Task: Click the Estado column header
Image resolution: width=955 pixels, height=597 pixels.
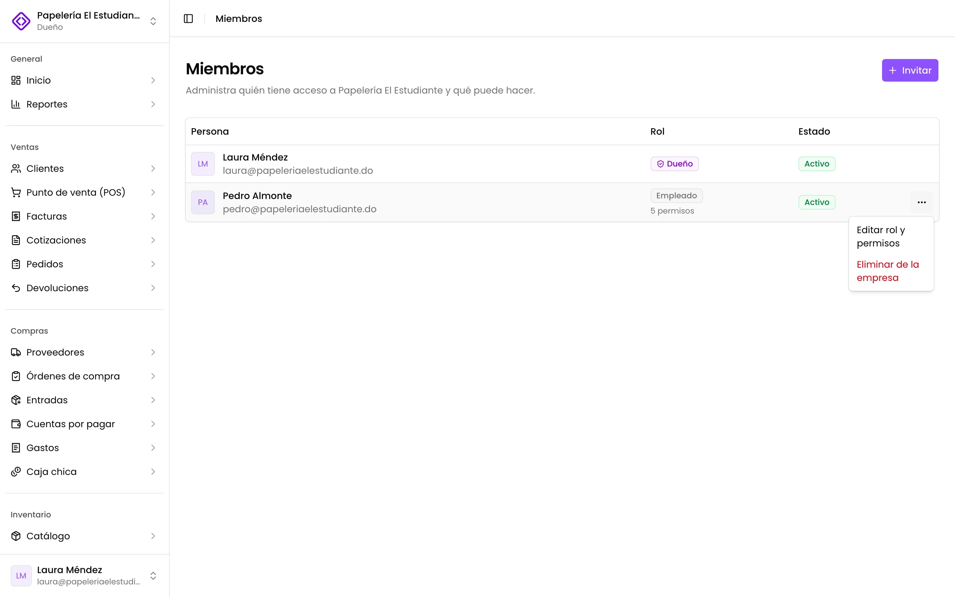Action: (x=814, y=131)
